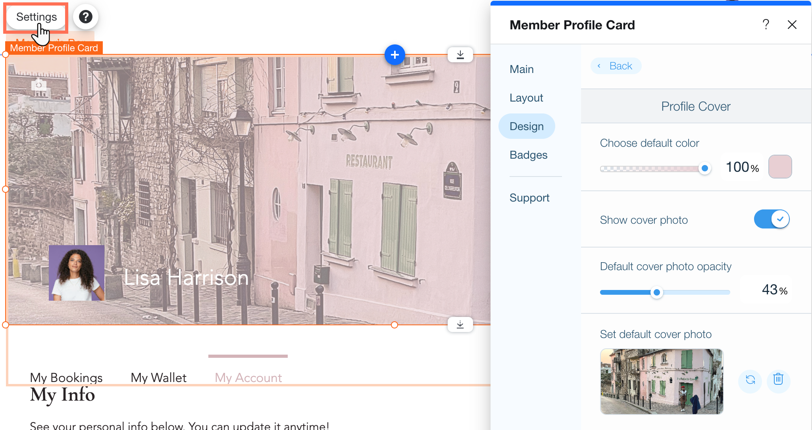Select the Design tab in sidebar
The height and width of the screenshot is (430, 812).
527,126
